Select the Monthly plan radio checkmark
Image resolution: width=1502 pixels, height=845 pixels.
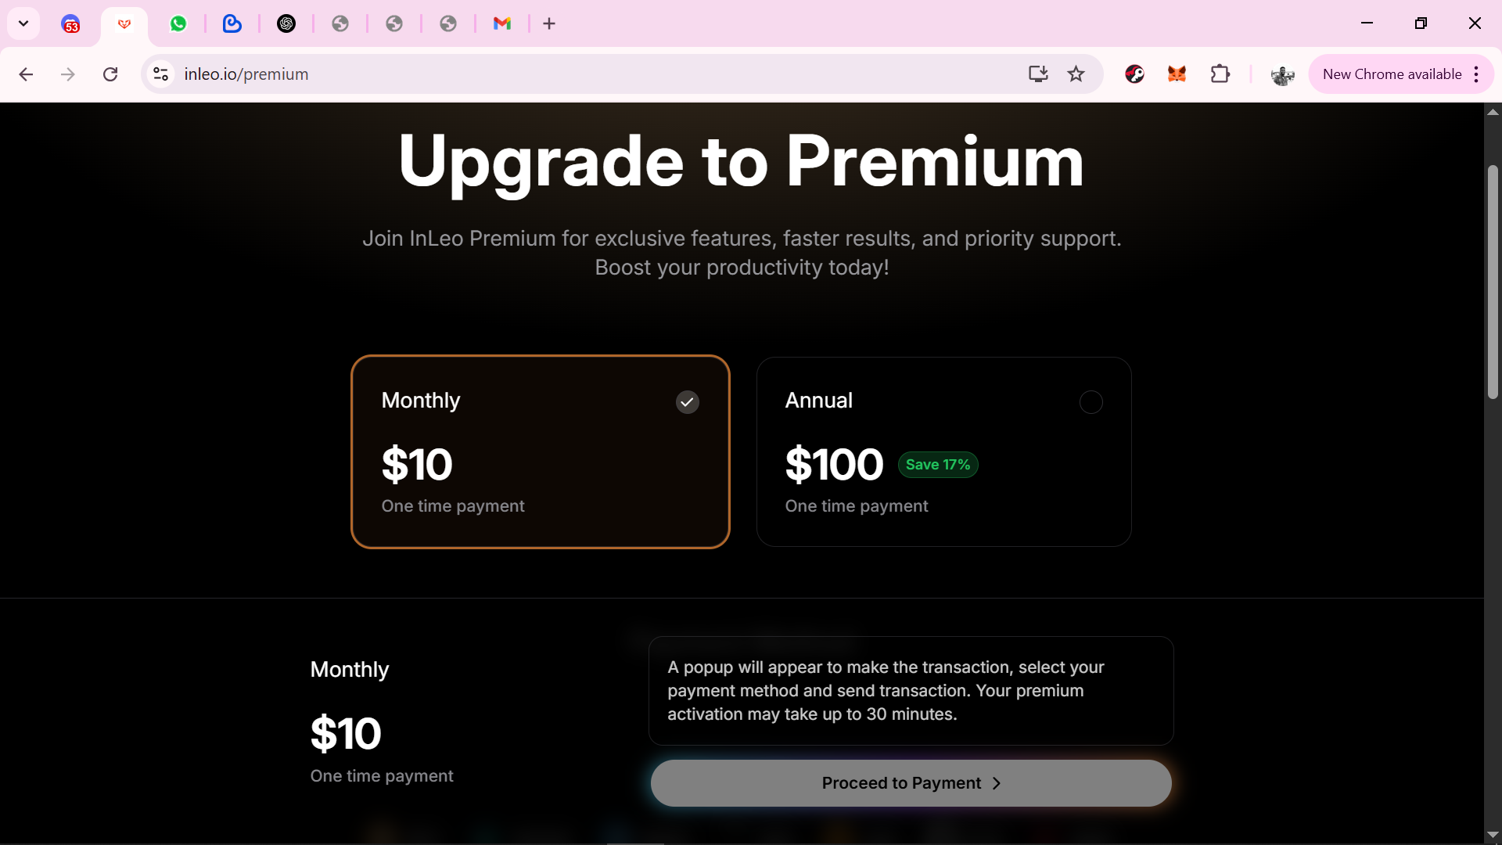coord(687,402)
